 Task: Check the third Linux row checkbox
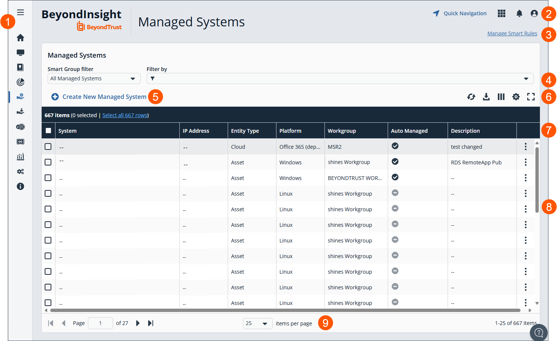click(48, 225)
